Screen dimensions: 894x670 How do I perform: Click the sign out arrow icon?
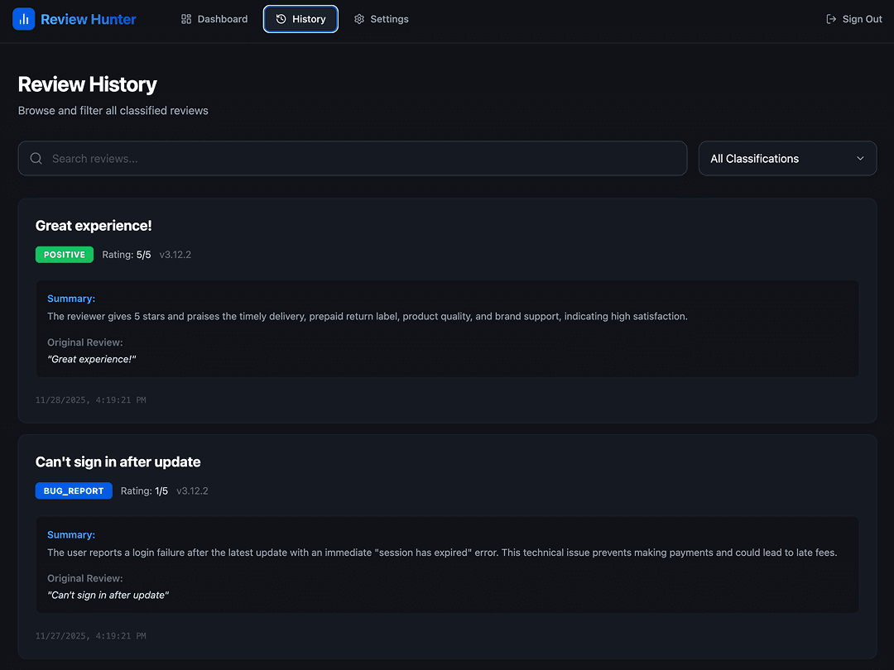(x=831, y=19)
